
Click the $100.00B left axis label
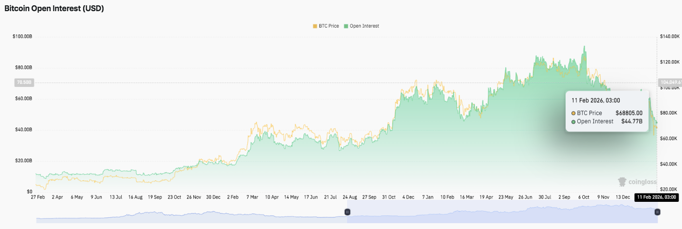[22, 36]
